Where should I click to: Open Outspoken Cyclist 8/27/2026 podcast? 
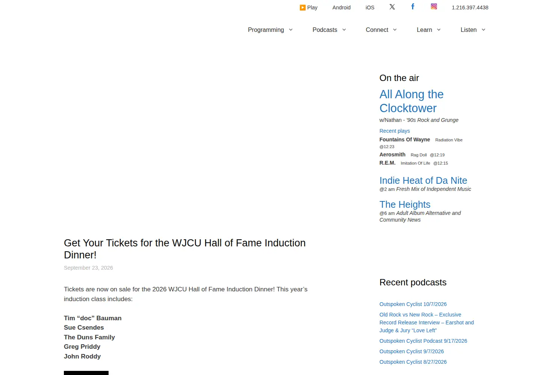tap(413, 362)
